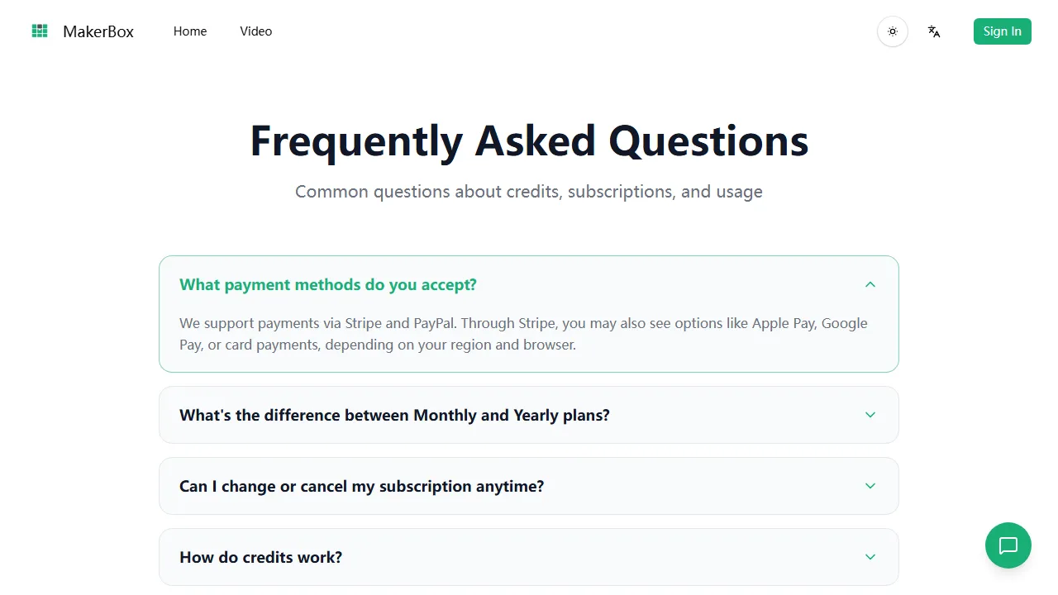Image resolution: width=1058 pixels, height=595 pixels.
Task: Collapse payment methods chevron up arrow
Action: (870, 284)
